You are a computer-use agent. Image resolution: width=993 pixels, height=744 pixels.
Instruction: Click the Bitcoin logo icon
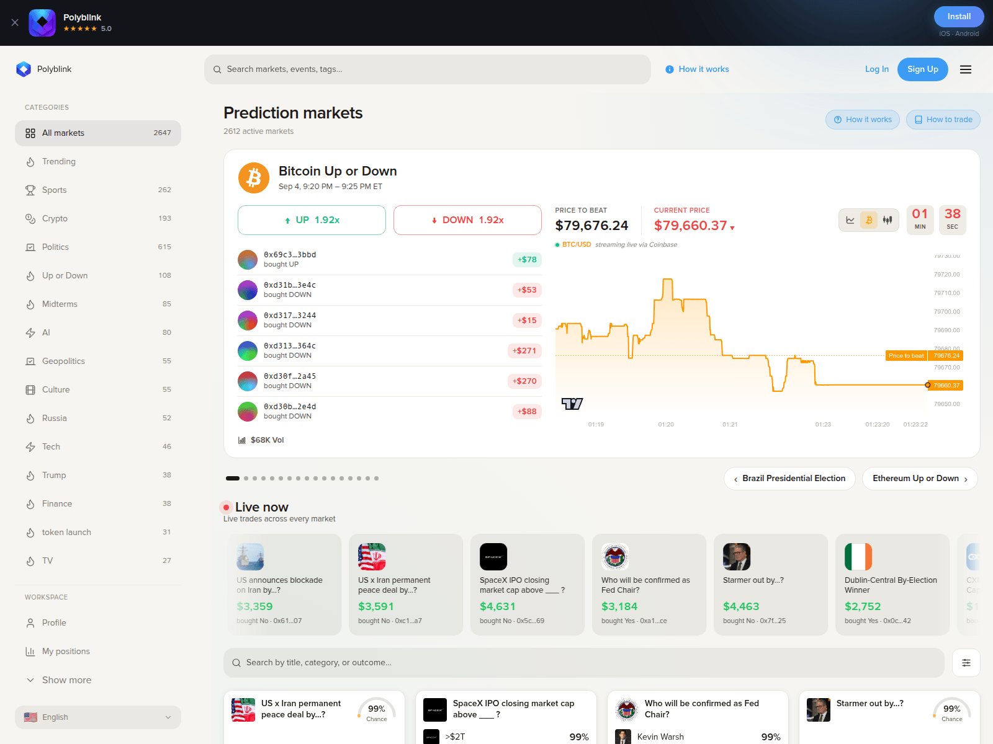click(x=254, y=178)
